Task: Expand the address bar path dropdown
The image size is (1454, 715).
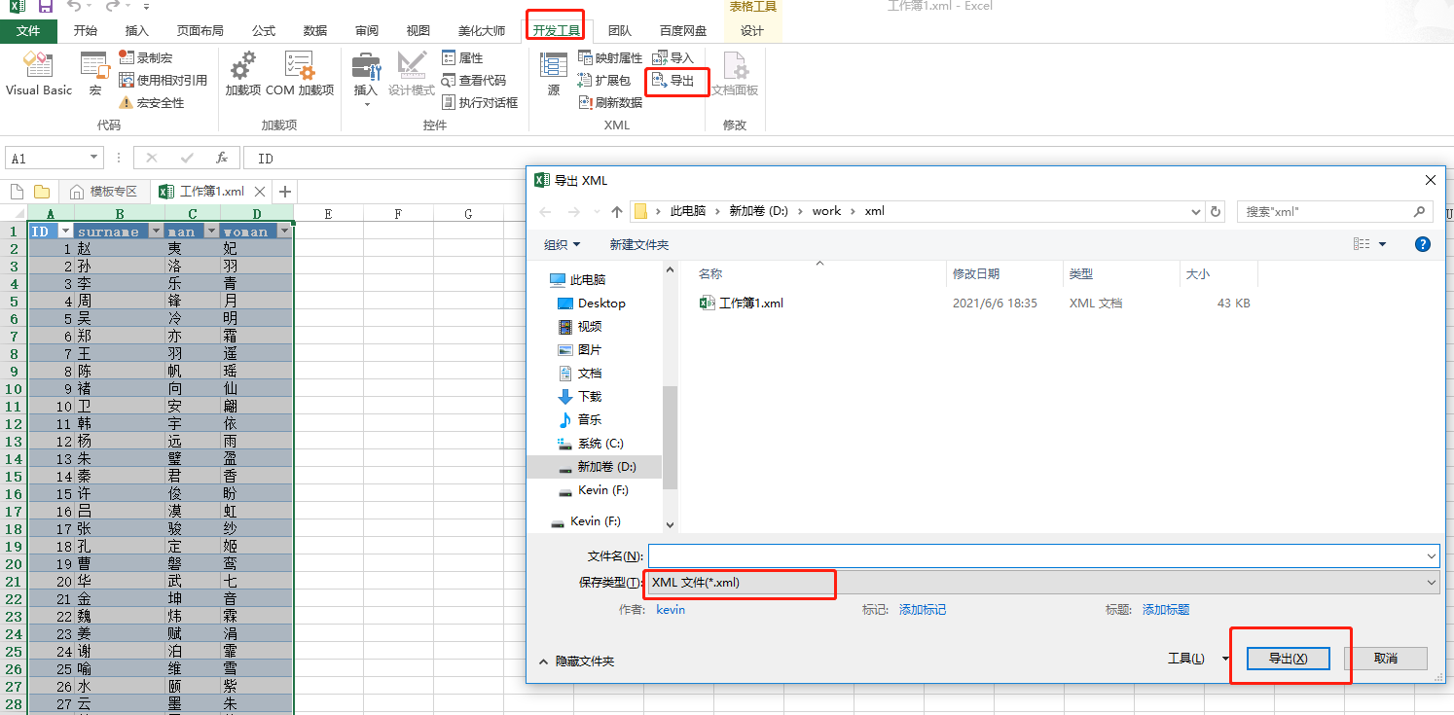Action: [1196, 211]
